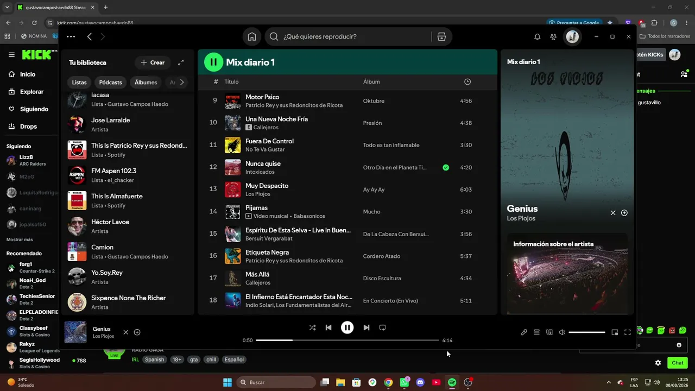Image resolution: width=695 pixels, height=391 pixels.
Task: Open the Los Piojos artist info card
Action: coord(567,274)
